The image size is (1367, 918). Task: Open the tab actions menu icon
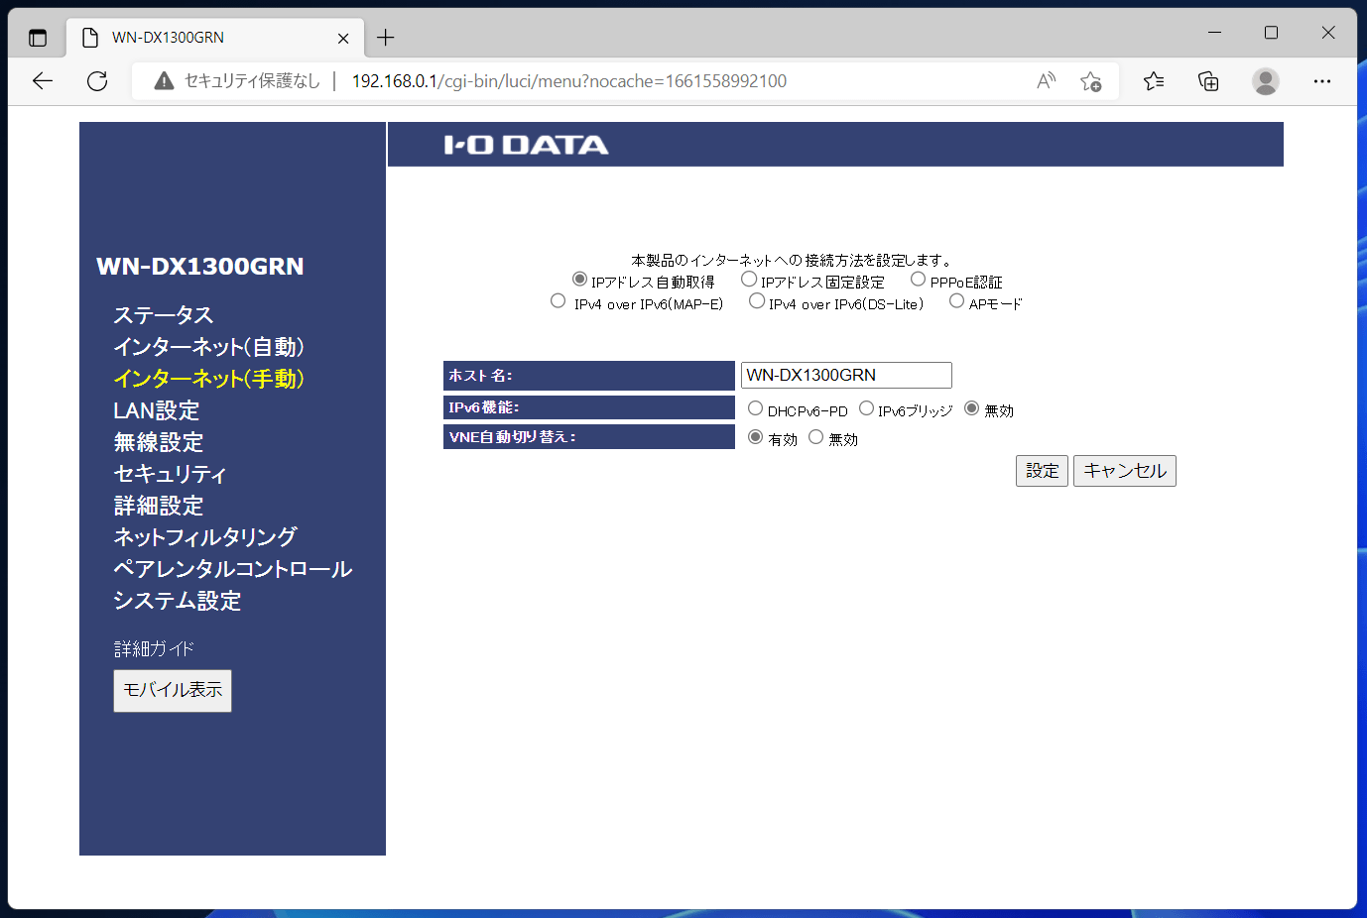pyautogui.click(x=38, y=38)
